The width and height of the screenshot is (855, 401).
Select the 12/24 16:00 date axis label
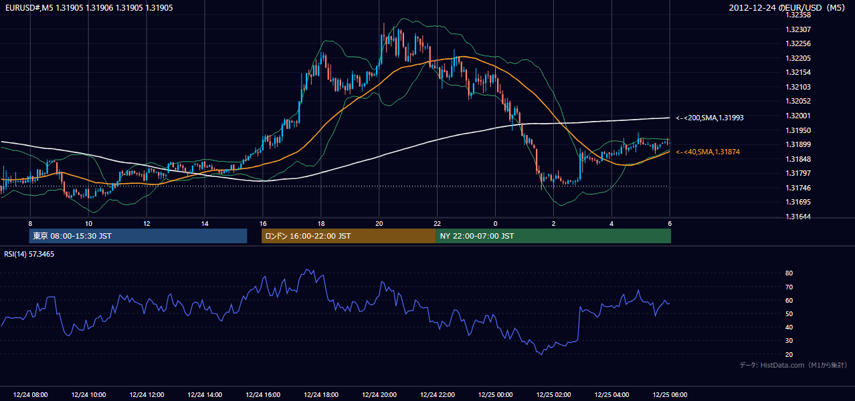click(x=263, y=394)
